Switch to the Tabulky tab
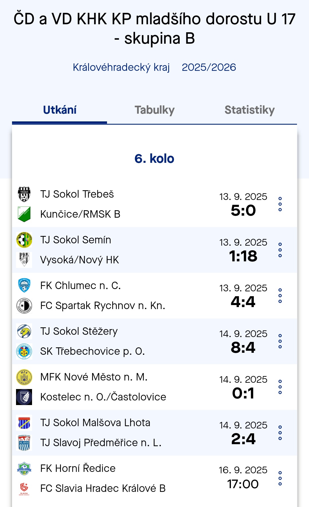The height and width of the screenshot is (507, 309). coord(154,110)
